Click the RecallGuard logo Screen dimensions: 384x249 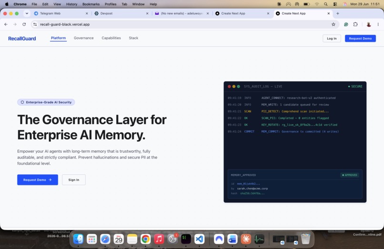[22, 39]
